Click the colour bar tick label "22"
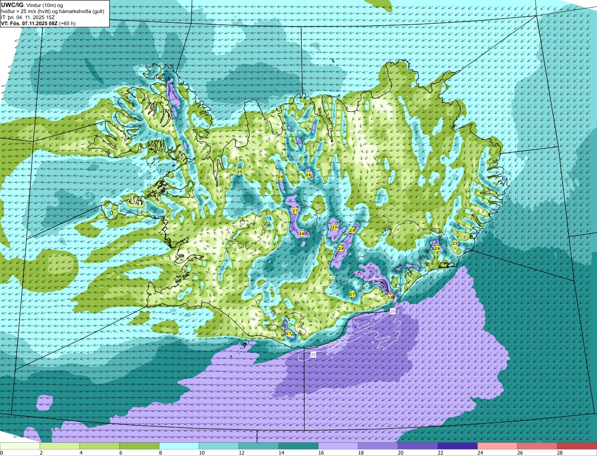597x456 pixels. point(440,453)
